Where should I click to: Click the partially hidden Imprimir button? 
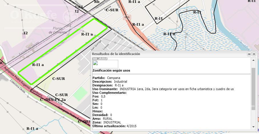click(100, 58)
